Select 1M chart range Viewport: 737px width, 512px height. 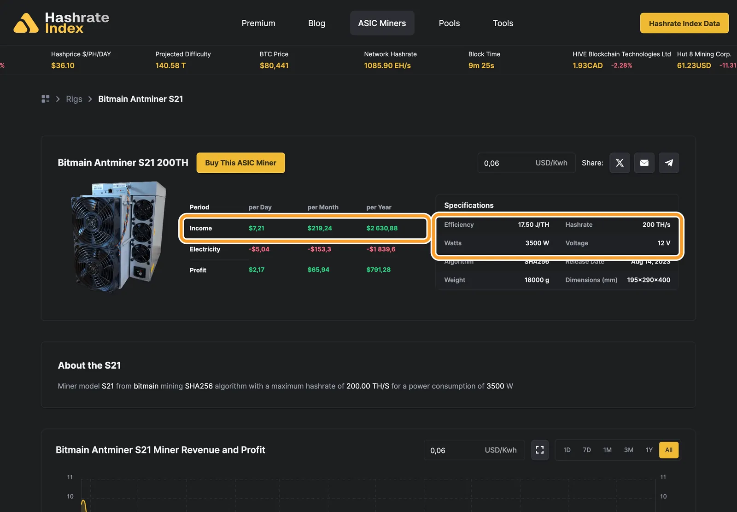[x=607, y=450]
